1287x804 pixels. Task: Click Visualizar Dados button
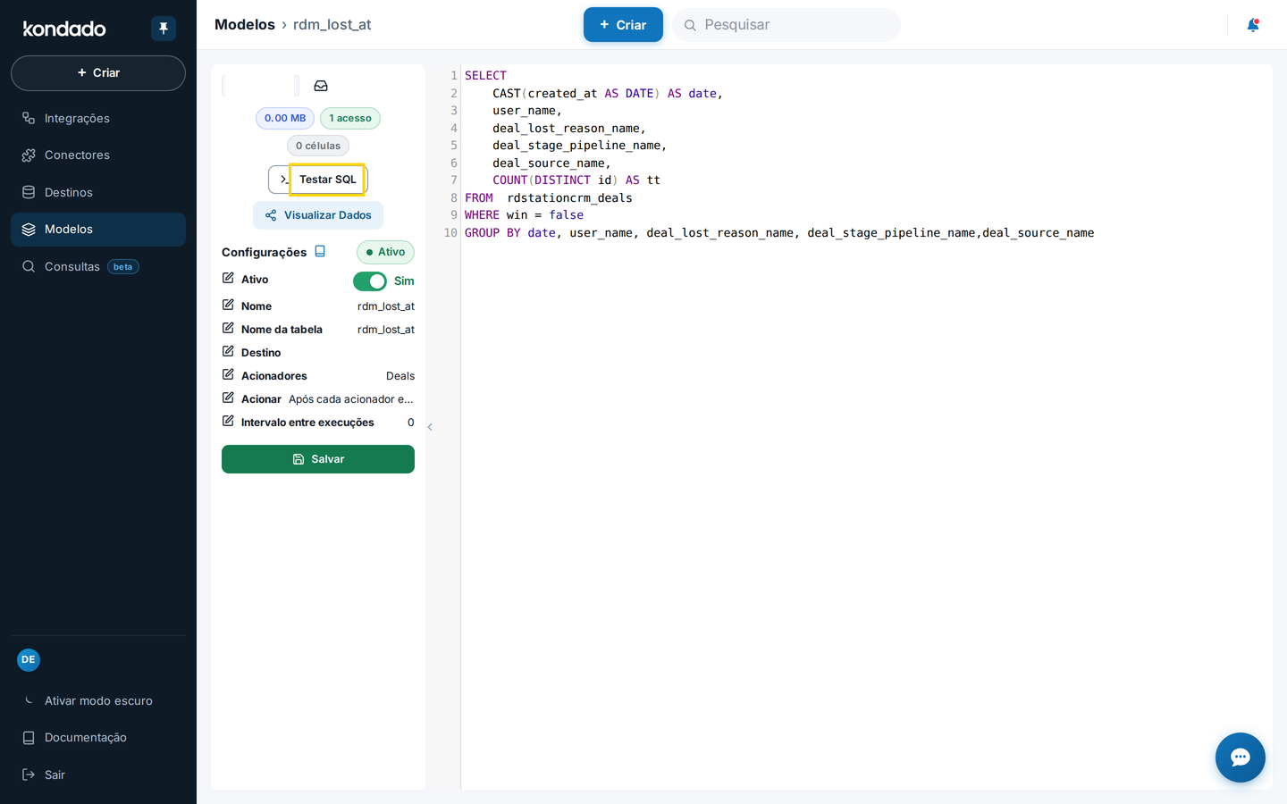(318, 215)
